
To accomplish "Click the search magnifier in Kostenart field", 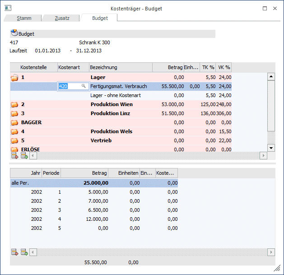I will 84,86.
